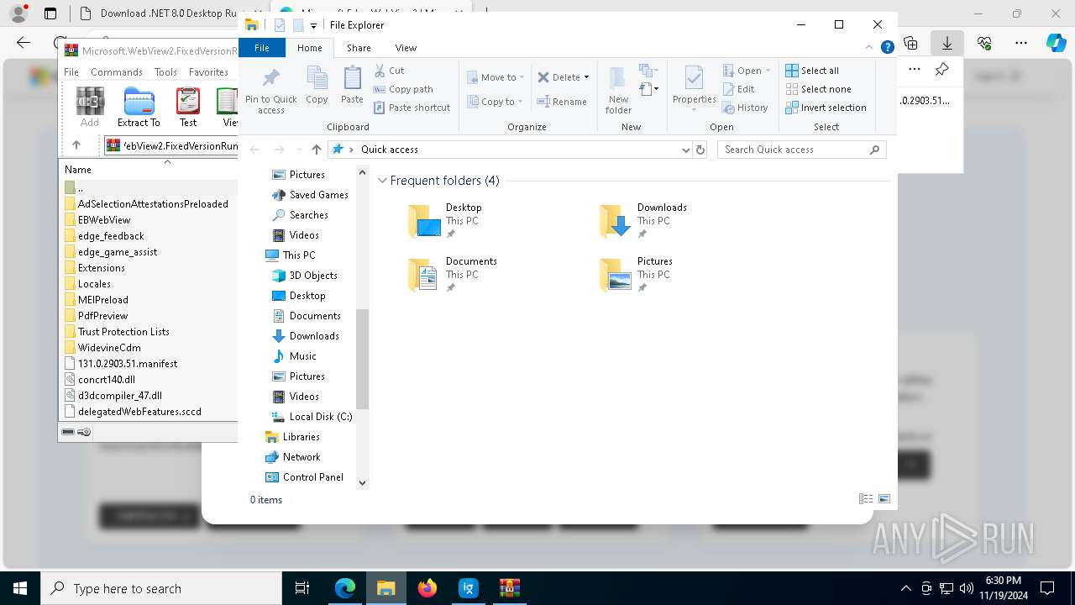Viewport: 1075px width, 605px height.
Task: Select 131.0.2903.51.manifest in WinRAR
Action: (121, 364)
